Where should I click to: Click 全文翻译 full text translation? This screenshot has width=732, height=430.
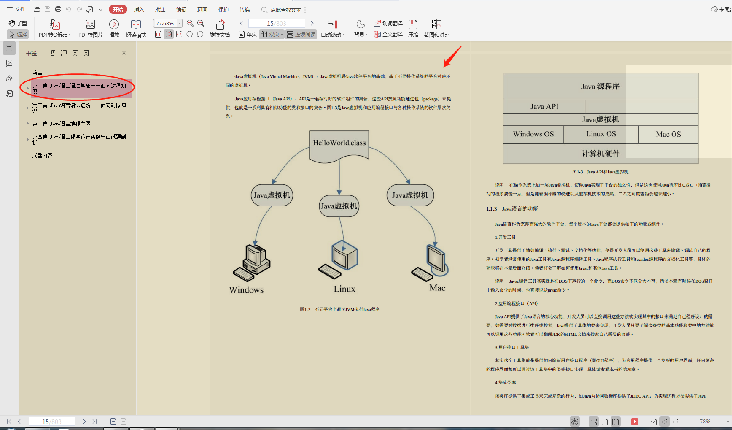pos(388,34)
